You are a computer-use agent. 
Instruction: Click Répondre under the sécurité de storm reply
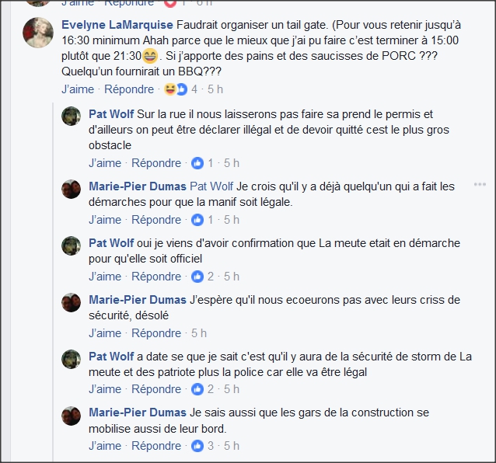tap(156, 389)
